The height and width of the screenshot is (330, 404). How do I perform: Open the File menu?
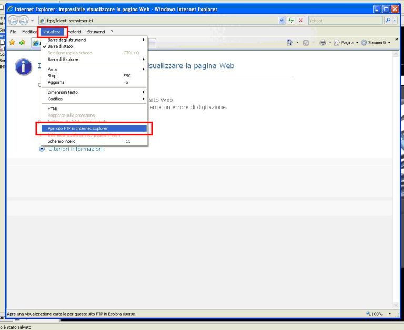(x=13, y=32)
